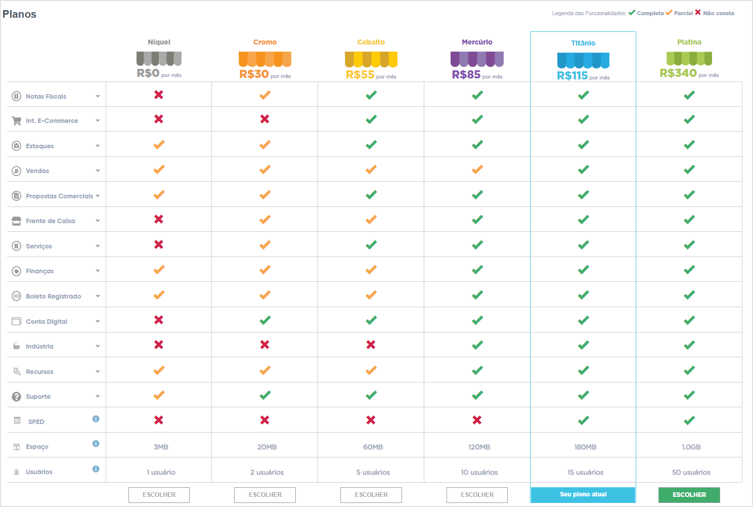Click the Finanças money icon
The height and width of the screenshot is (507, 753).
click(16, 271)
